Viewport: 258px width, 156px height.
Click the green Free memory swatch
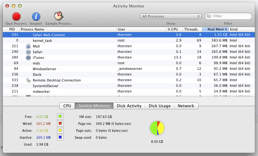tap(60, 116)
